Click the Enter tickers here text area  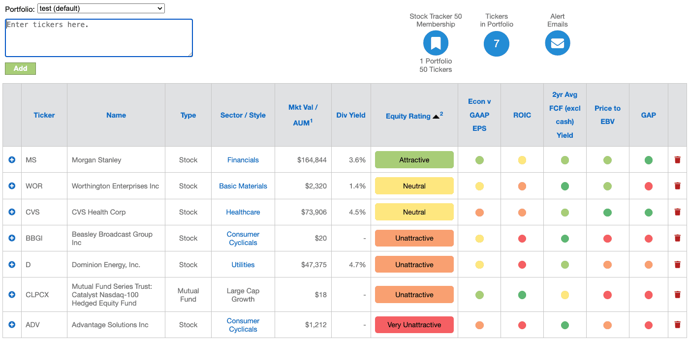[x=99, y=38]
